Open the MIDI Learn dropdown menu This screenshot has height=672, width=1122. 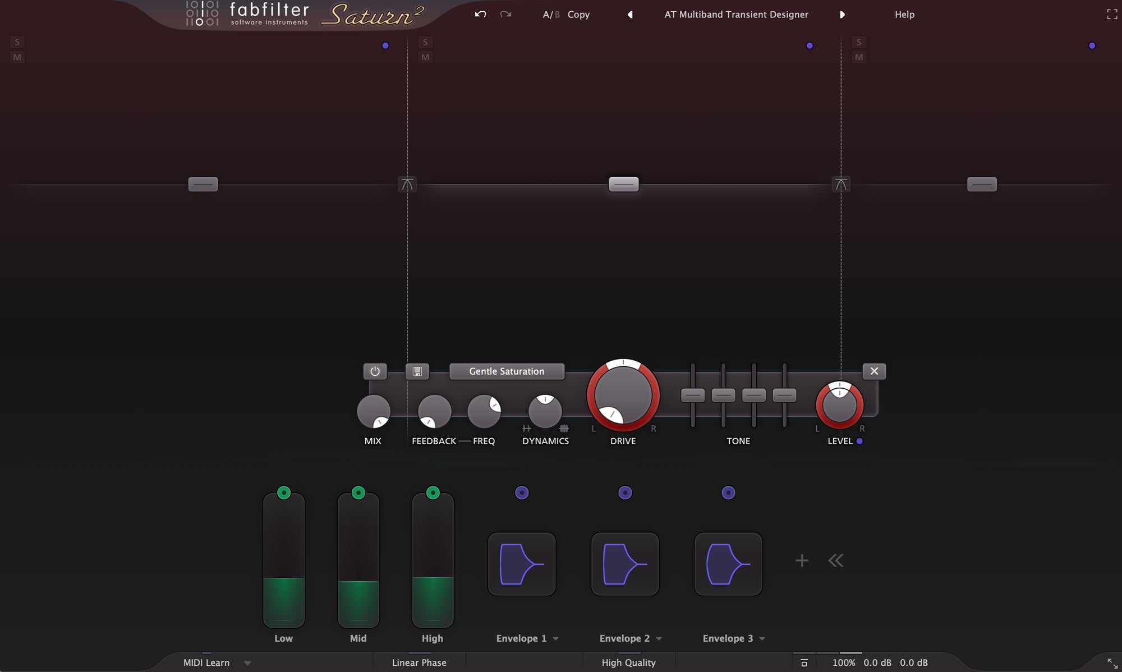pos(247,663)
